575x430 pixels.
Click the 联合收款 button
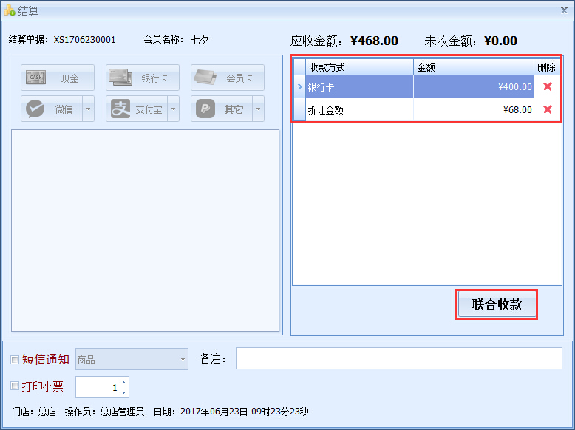pos(496,304)
